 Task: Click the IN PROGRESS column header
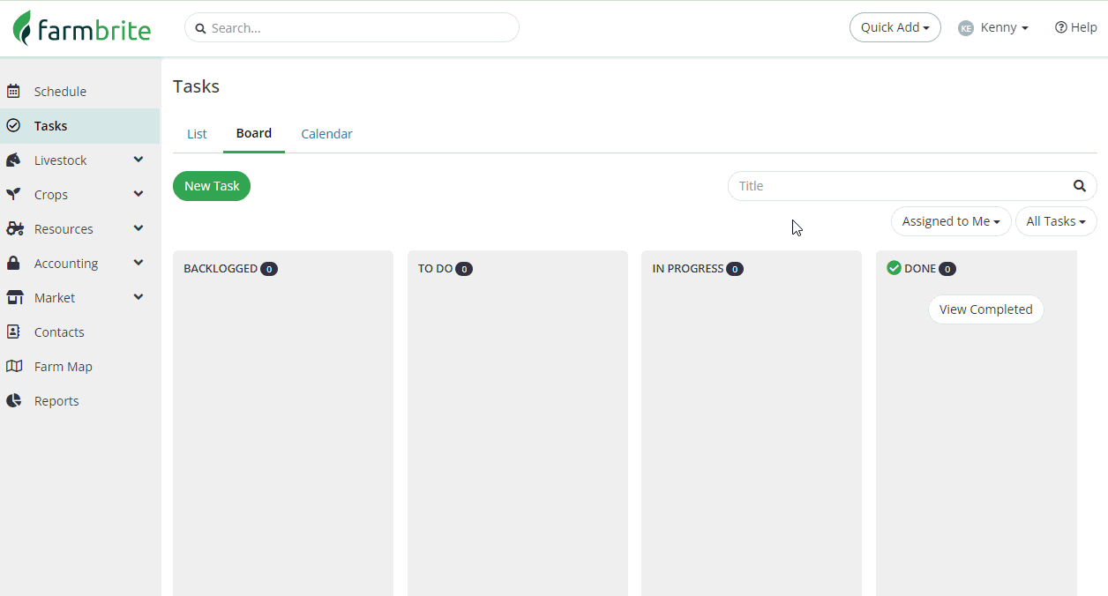688,268
